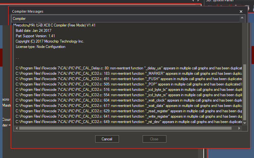The width and height of the screenshot is (254, 158).
Task: Select the '_read_register' line 629 warning
Action: tap(129, 111)
